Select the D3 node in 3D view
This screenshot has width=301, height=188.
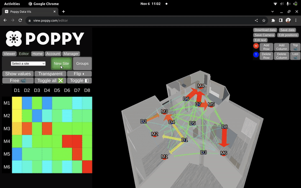point(204,152)
